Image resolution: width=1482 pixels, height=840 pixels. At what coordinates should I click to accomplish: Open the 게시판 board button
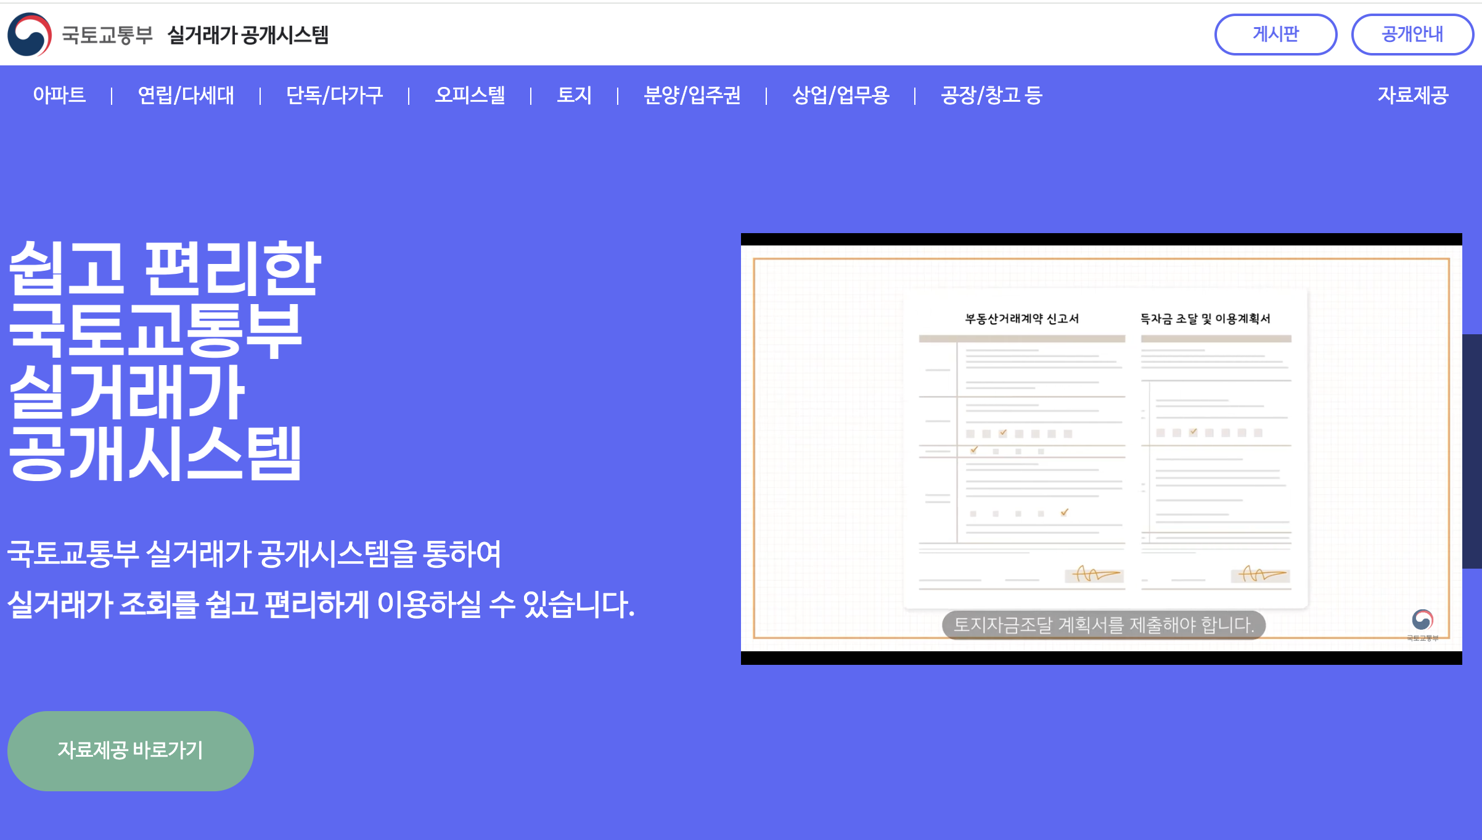1275,35
